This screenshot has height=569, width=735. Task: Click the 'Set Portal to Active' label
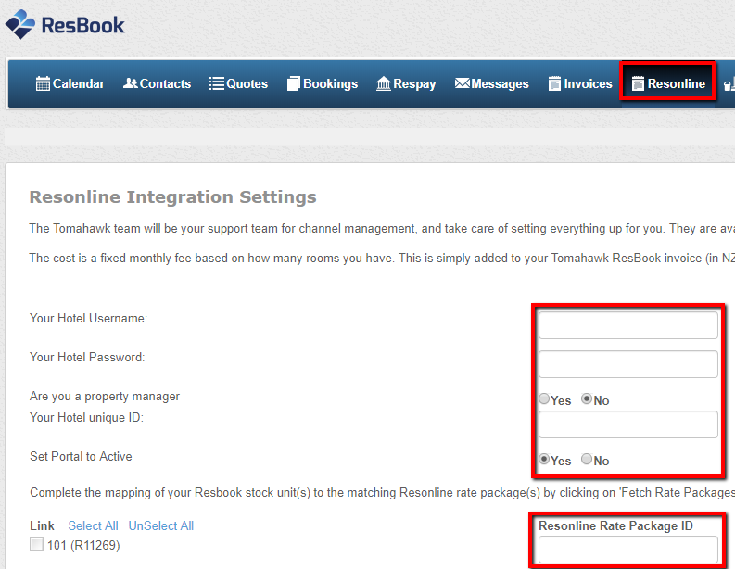point(81,457)
